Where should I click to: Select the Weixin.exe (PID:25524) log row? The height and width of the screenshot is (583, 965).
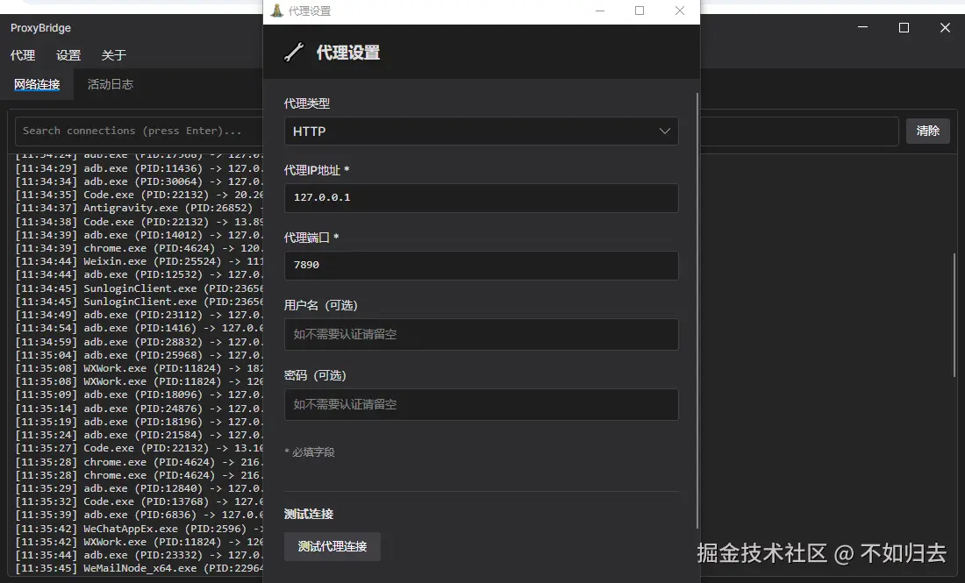(139, 261)
